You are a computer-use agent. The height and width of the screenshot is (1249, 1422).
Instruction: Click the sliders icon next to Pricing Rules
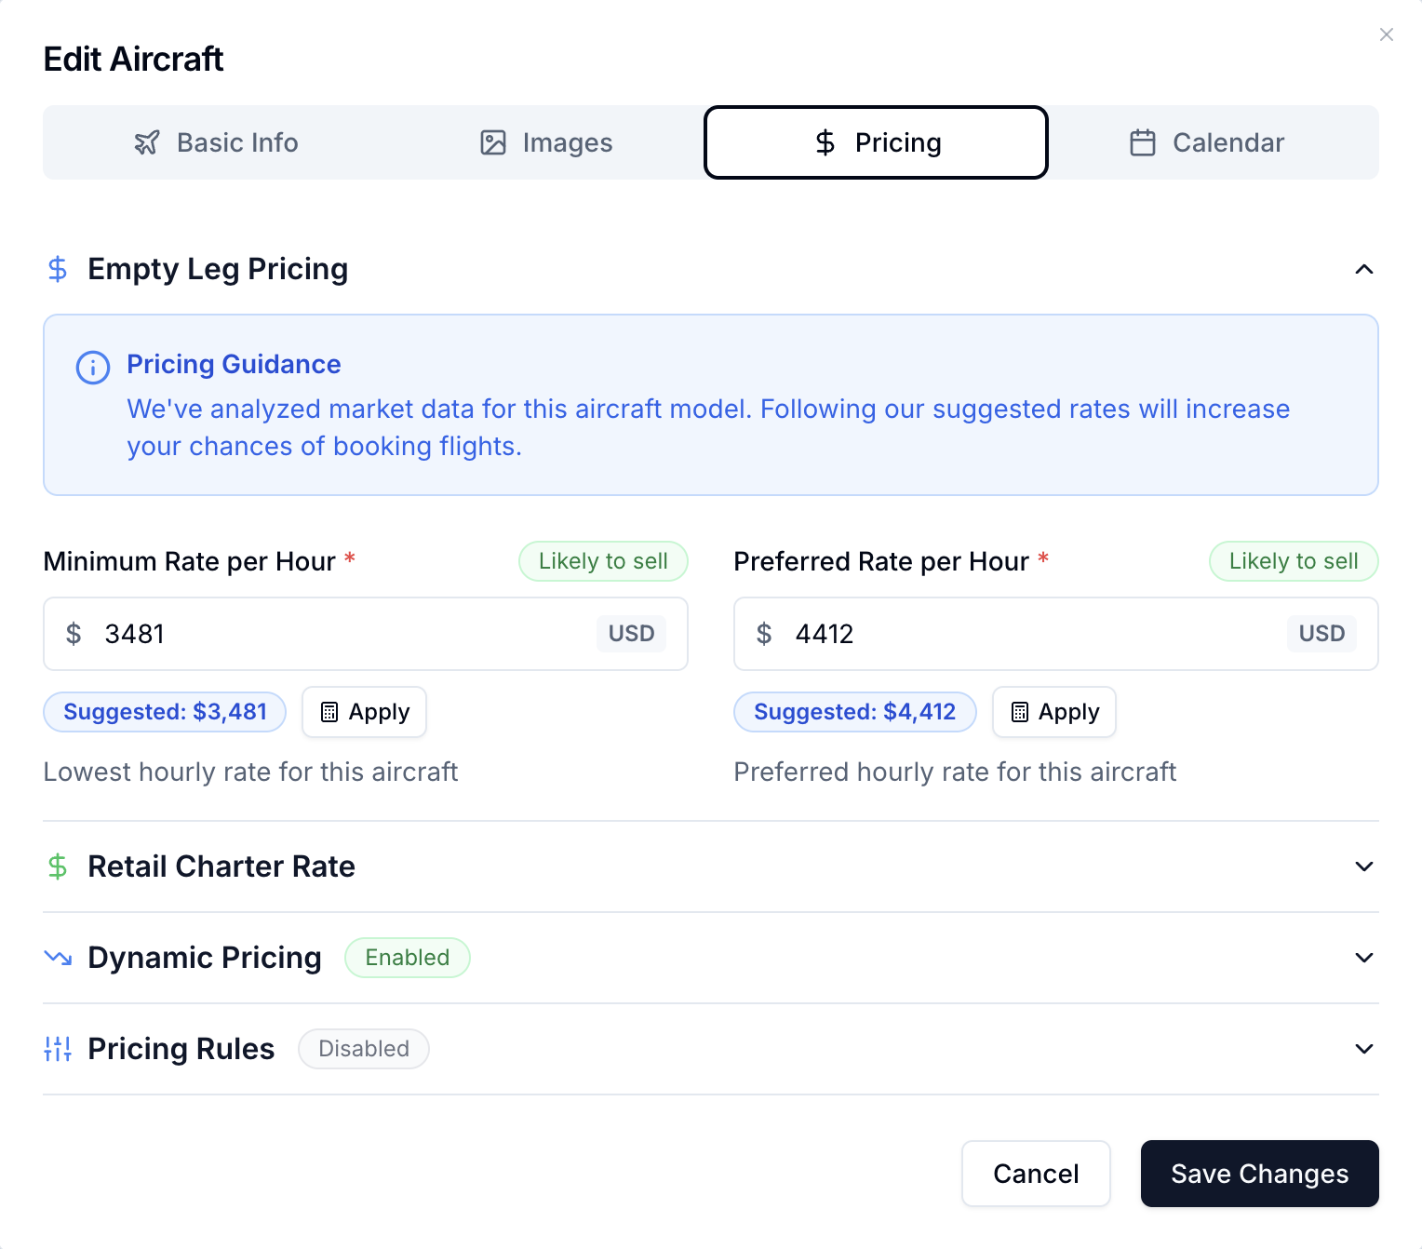58,1049
